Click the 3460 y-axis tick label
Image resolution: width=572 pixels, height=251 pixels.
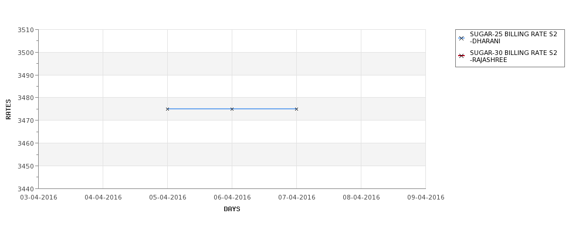[26, 143]
